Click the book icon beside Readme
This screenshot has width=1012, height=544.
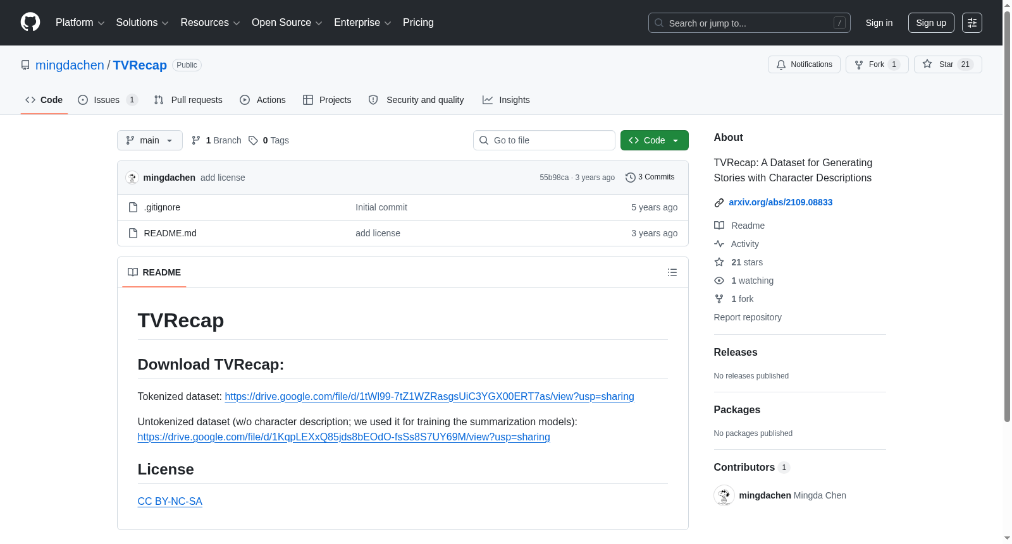pos(719,226)
